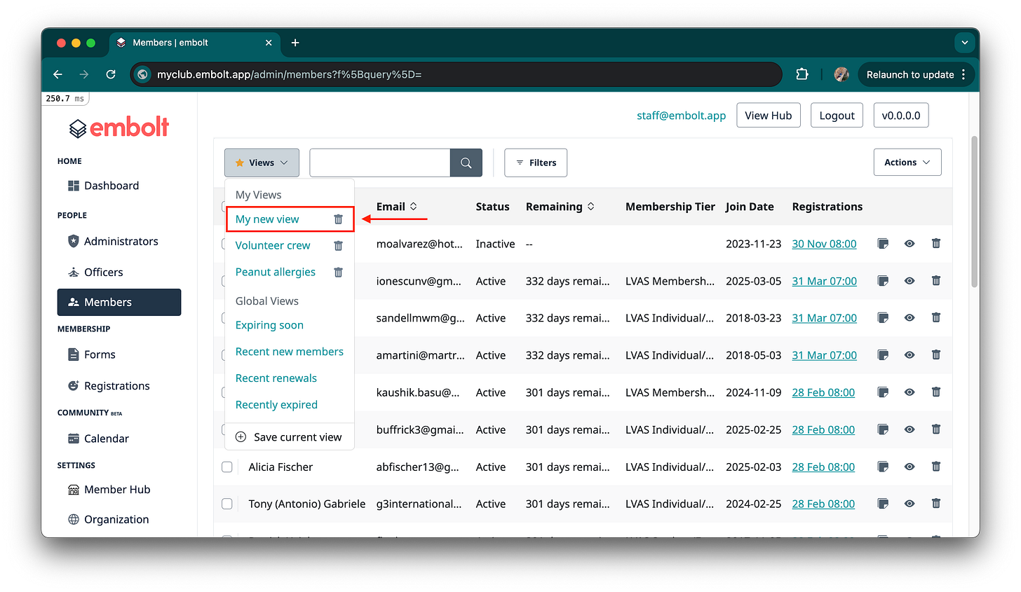1021x592 pixels.
Task: Open the Actions dropdown
Action: tap(907, 163)
